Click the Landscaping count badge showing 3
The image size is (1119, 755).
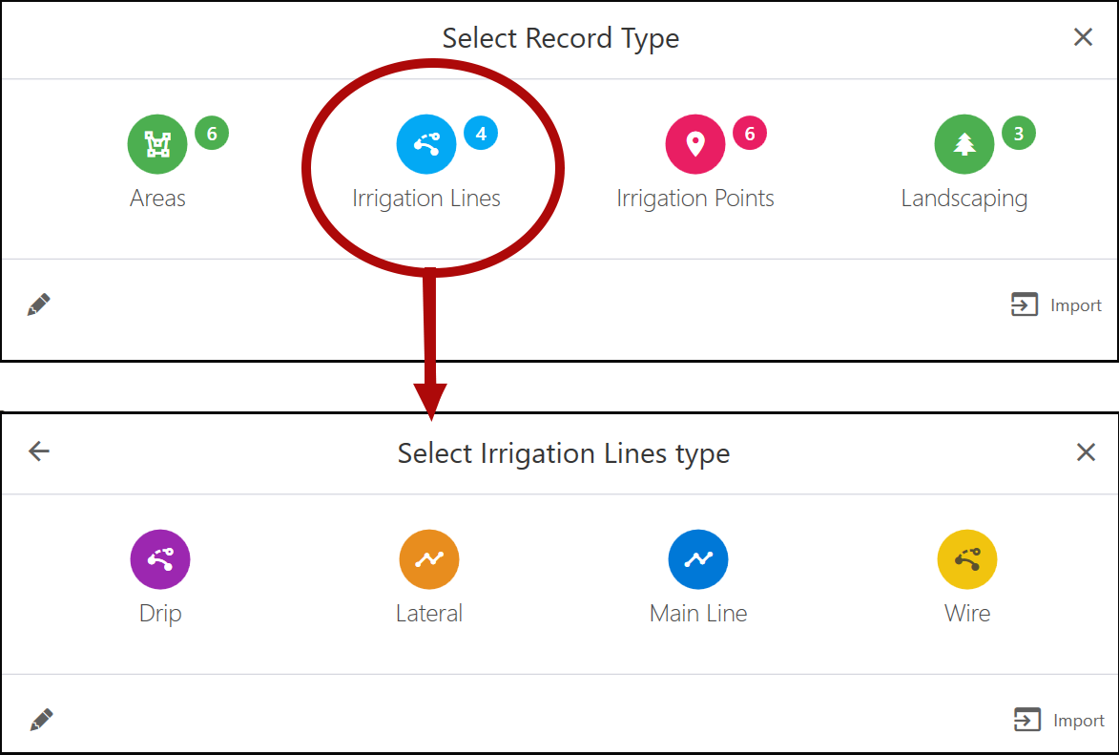pos(1019,134)
